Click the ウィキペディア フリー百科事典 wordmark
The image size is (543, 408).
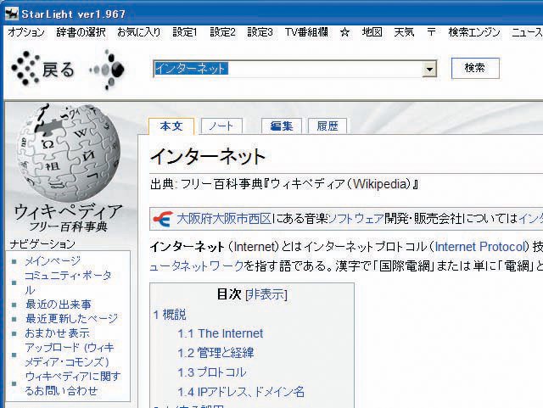click(68, 218)
